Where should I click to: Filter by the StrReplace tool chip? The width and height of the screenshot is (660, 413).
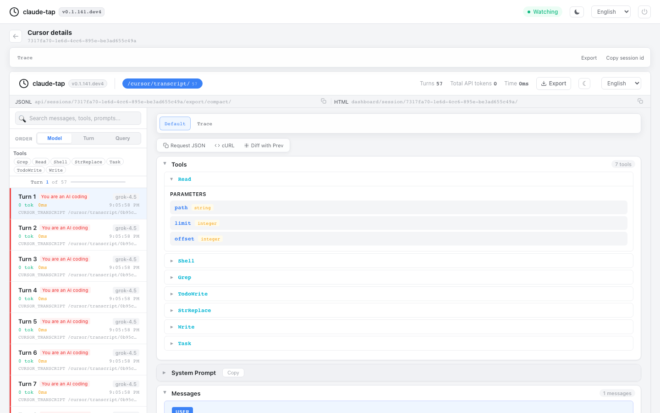pyautogui.click(x=88, y=162)
